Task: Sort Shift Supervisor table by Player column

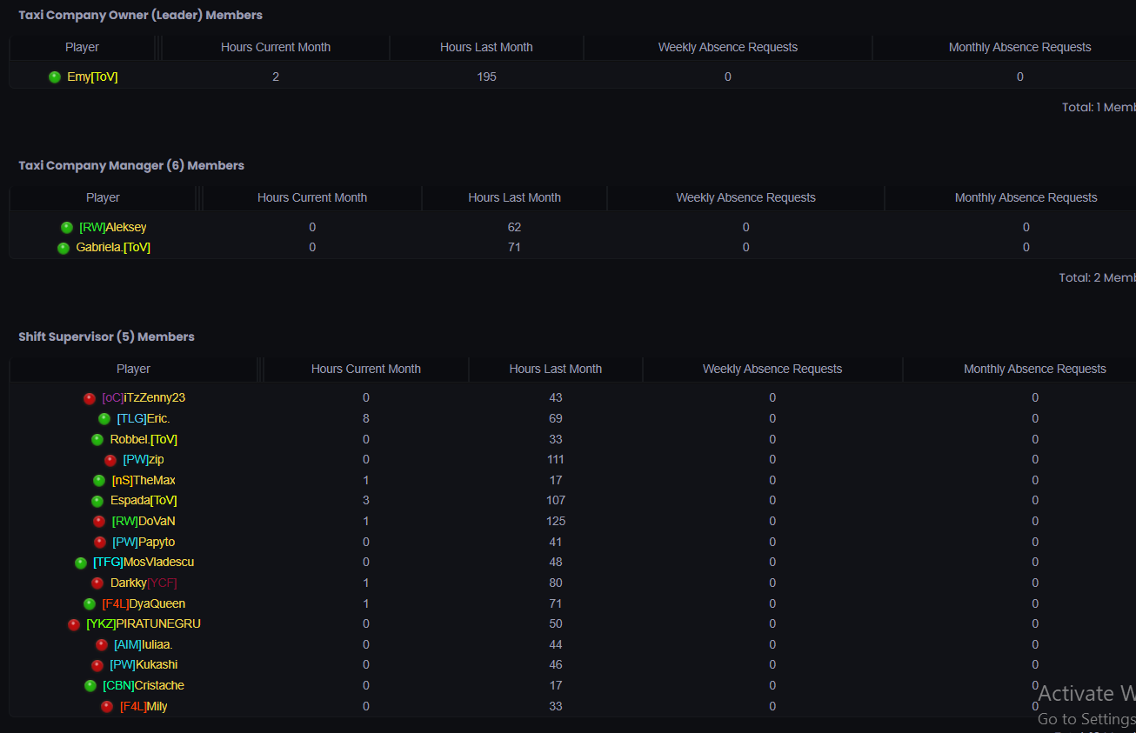Action: tap(133, 370)
